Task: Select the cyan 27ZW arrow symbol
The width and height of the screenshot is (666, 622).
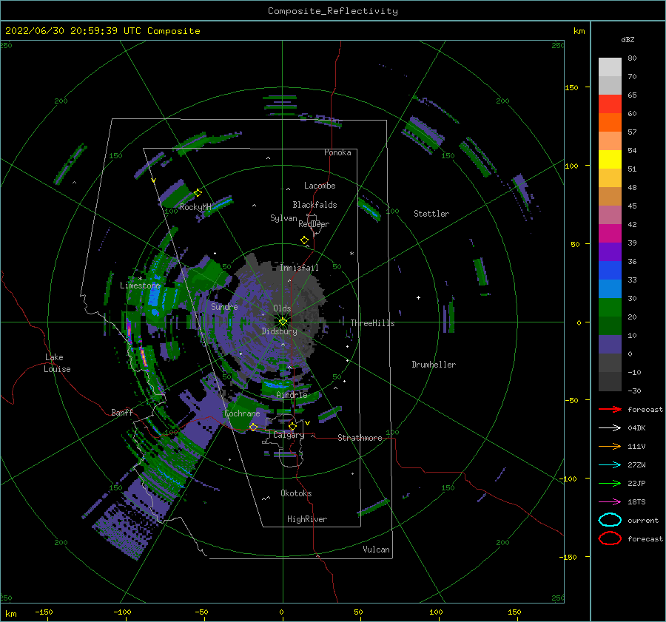Action: point(610,465)
